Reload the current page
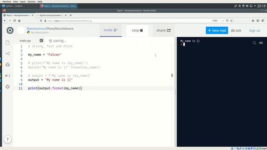The image size is (267, 150). [15, 20]
